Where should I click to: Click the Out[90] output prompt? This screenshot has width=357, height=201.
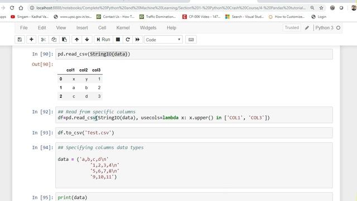tap(42, 64)
